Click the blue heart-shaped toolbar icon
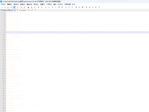Image resolution: width=149 pixels, height=112 pixels. tap(72, 7)
